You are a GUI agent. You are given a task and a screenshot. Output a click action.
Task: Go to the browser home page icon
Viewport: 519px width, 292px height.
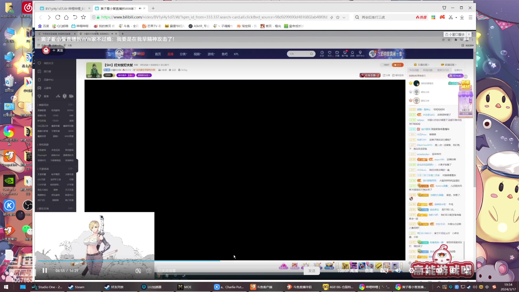66,17
